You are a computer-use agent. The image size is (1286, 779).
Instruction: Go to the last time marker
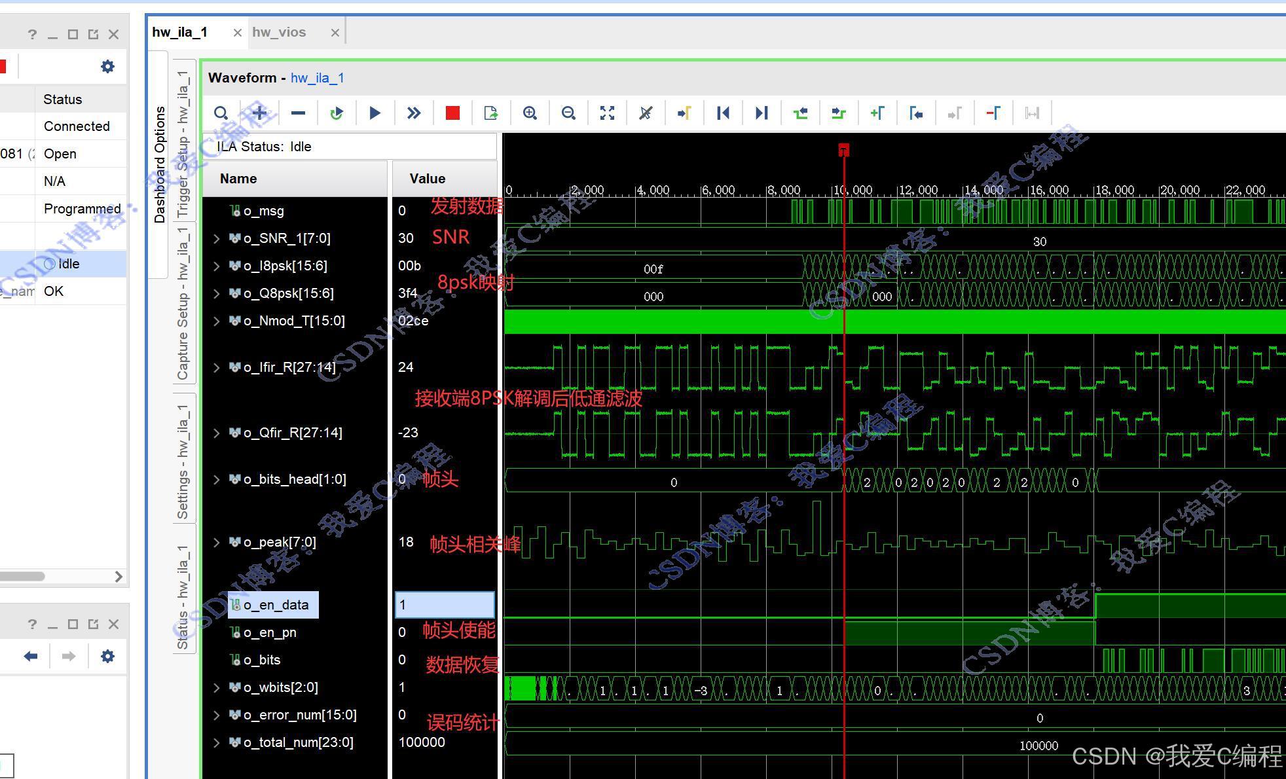click(761, 113)
